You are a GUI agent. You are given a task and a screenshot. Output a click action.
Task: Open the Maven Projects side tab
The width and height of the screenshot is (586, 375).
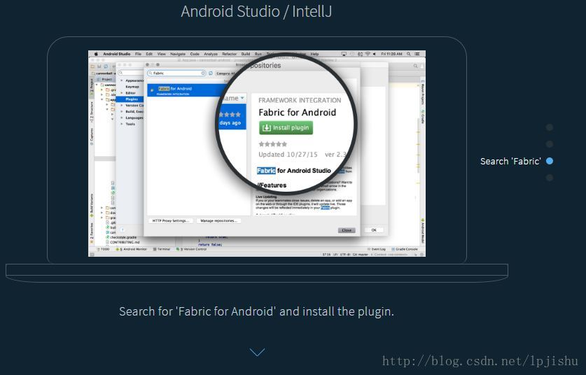pyautogui.click(x=423, y=92)
